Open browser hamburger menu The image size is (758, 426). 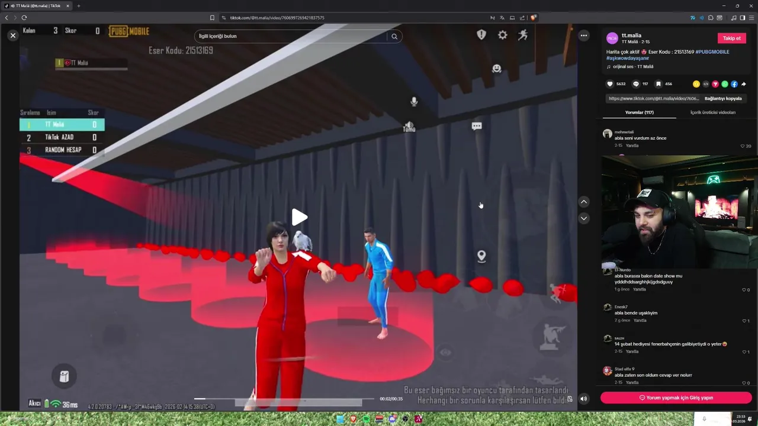coord(751,18)
